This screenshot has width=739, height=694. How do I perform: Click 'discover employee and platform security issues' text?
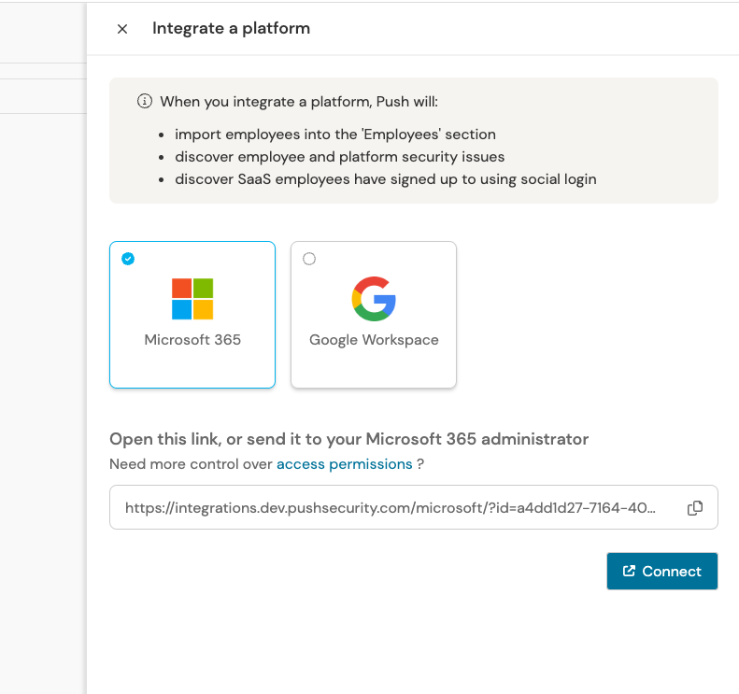click(340, 157)
